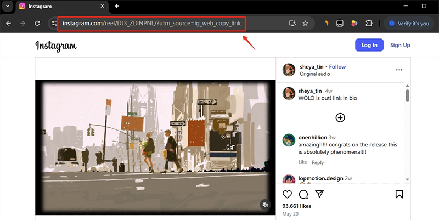Save the reel with bookmark icon
The height and width of the screenshot is (220, 439).
tap(399, 194)
